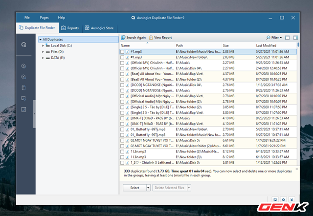The height and width of the screenshot is (216, 313).
Task: Select the [UNK-T] StillaD row in E:\Music\
Action: pos(208,118)
